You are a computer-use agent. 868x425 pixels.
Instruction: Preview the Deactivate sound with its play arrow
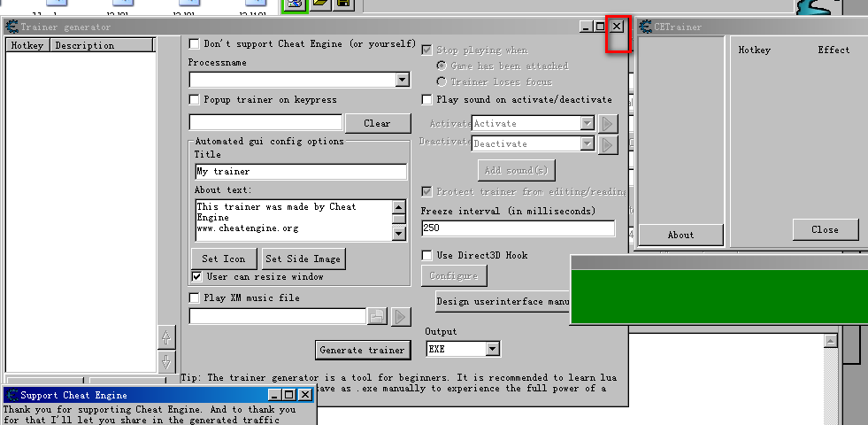coord(608,144)
